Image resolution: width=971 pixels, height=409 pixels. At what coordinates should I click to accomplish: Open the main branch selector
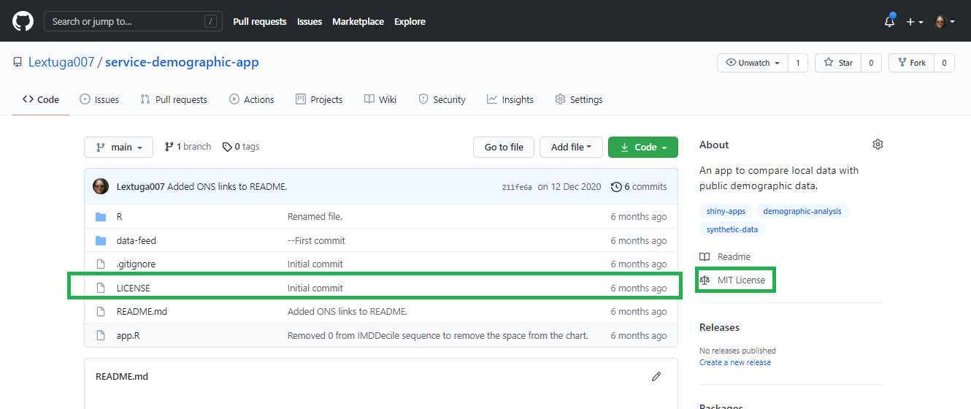tap(118, 147)
